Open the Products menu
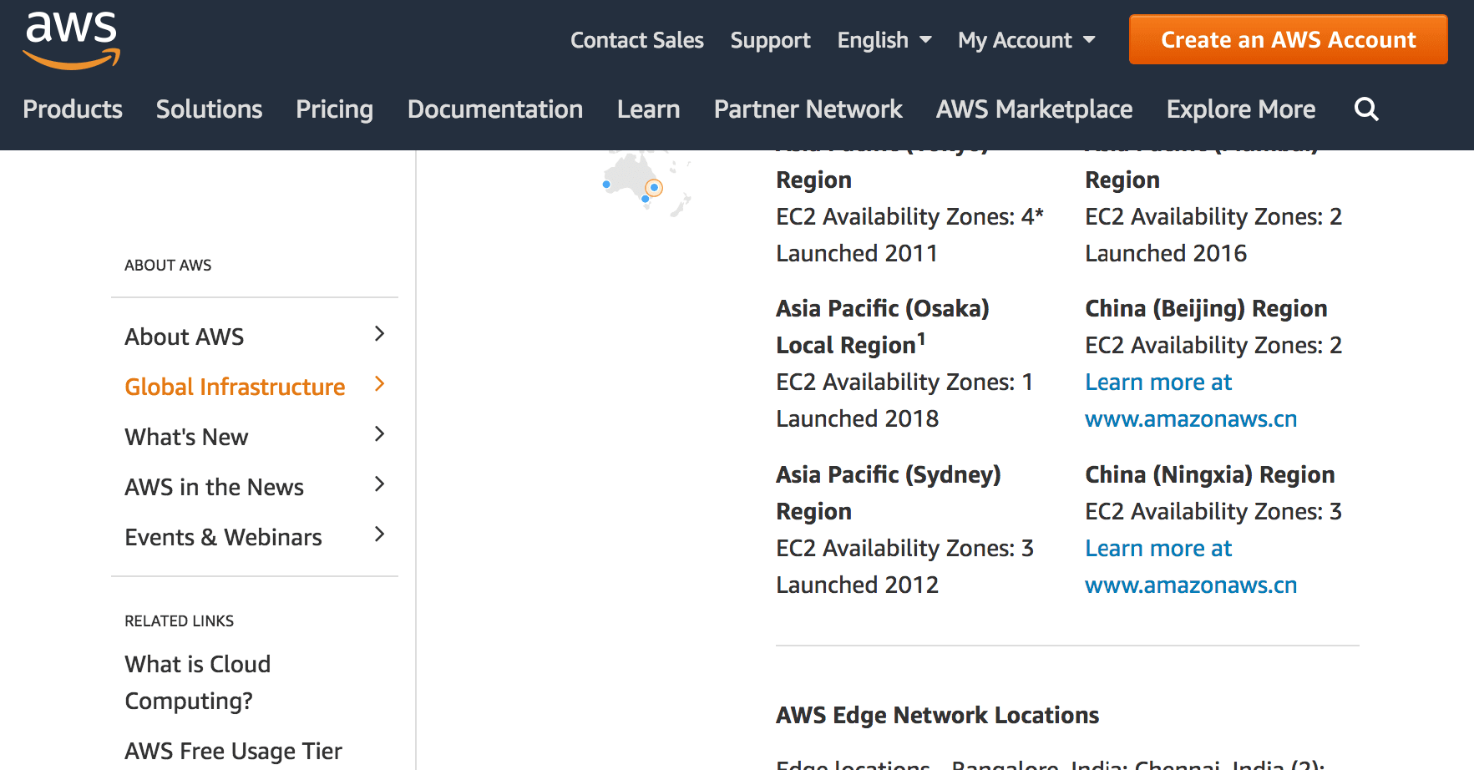 coord(73,109)
